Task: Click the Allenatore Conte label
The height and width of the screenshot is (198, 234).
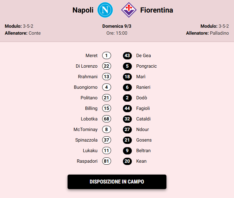Action: click(x=23, y=33)
